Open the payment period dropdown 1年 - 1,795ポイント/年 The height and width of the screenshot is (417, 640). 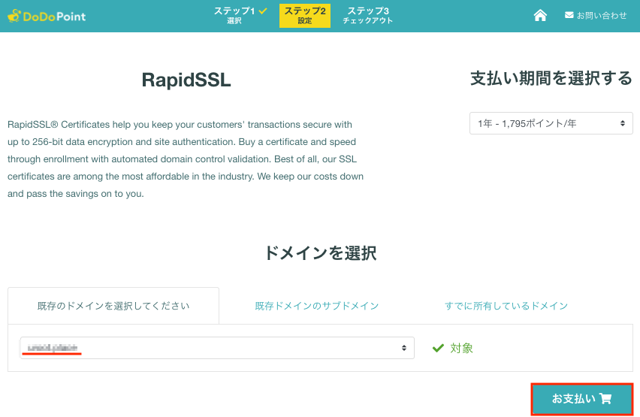tap(551, 123)
